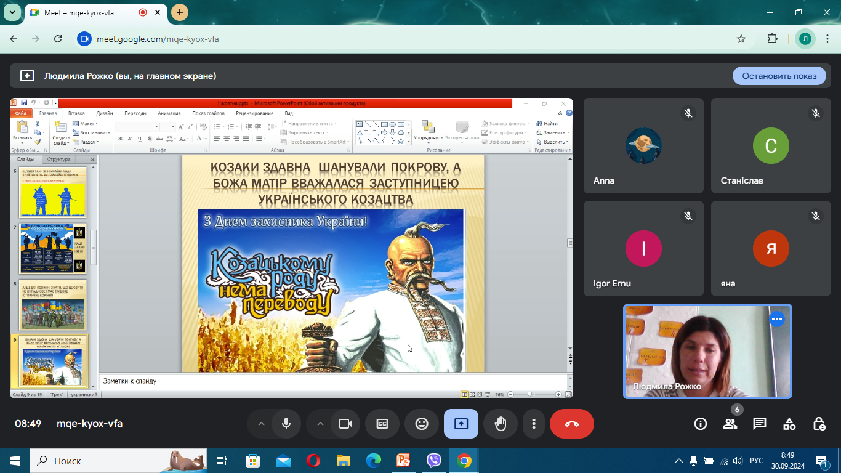The width and height of the screenshot is (841, 473).
Task: Click 'Остановить показ' button
Action: pyautogui.click(x=779, y=76)
